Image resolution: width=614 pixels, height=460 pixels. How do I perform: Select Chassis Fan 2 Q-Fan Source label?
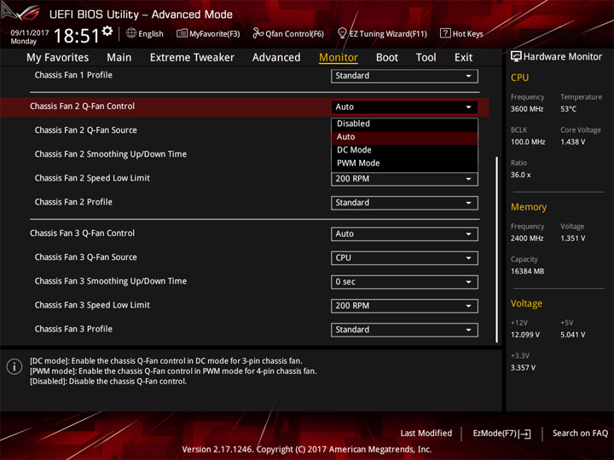(86, 130)
